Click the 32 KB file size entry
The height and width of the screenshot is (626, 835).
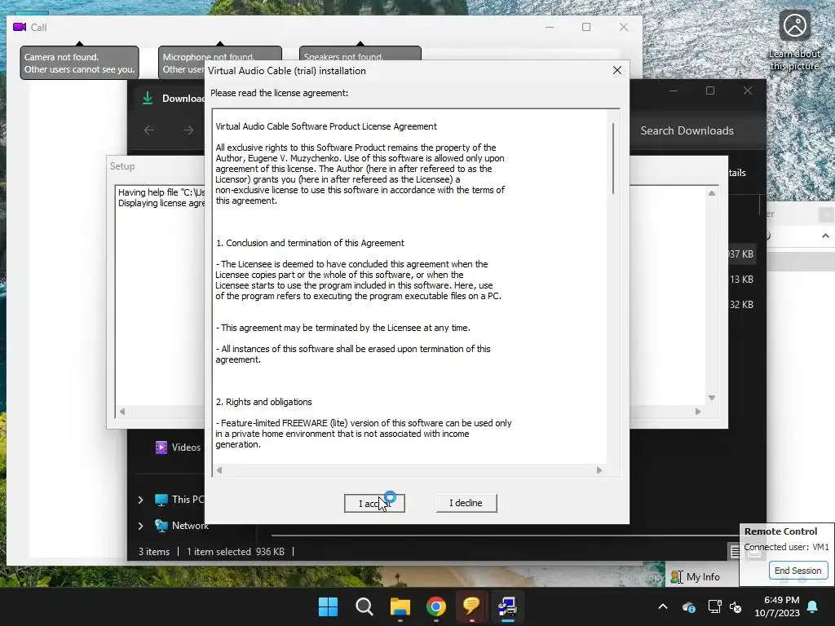[741, 305]
